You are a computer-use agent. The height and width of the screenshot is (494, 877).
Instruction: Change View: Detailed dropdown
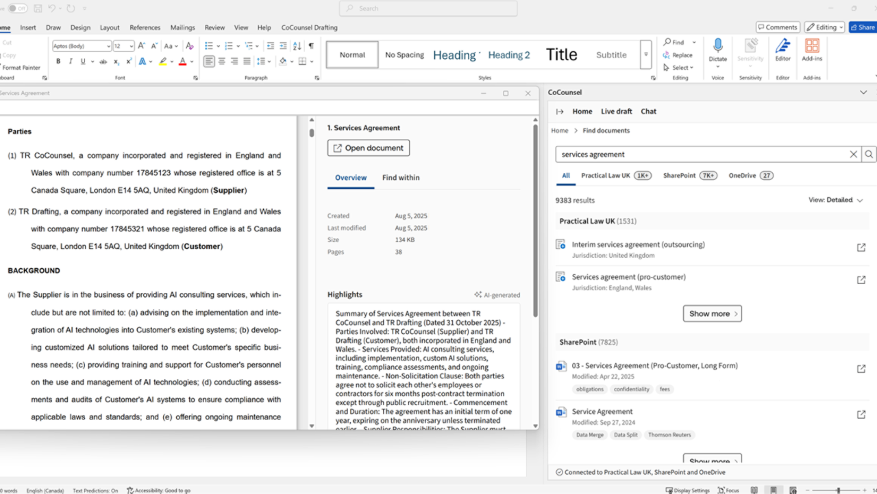tap(835, 200)
